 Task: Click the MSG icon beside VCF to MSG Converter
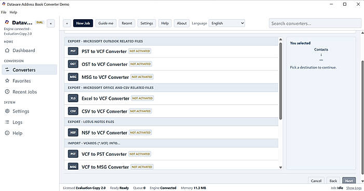[x=73, y=167]
